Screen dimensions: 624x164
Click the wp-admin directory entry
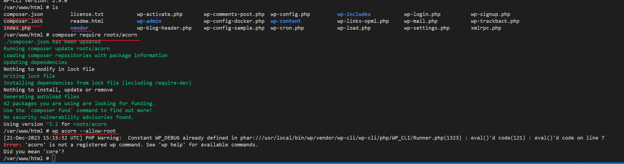tap(149, 21)
